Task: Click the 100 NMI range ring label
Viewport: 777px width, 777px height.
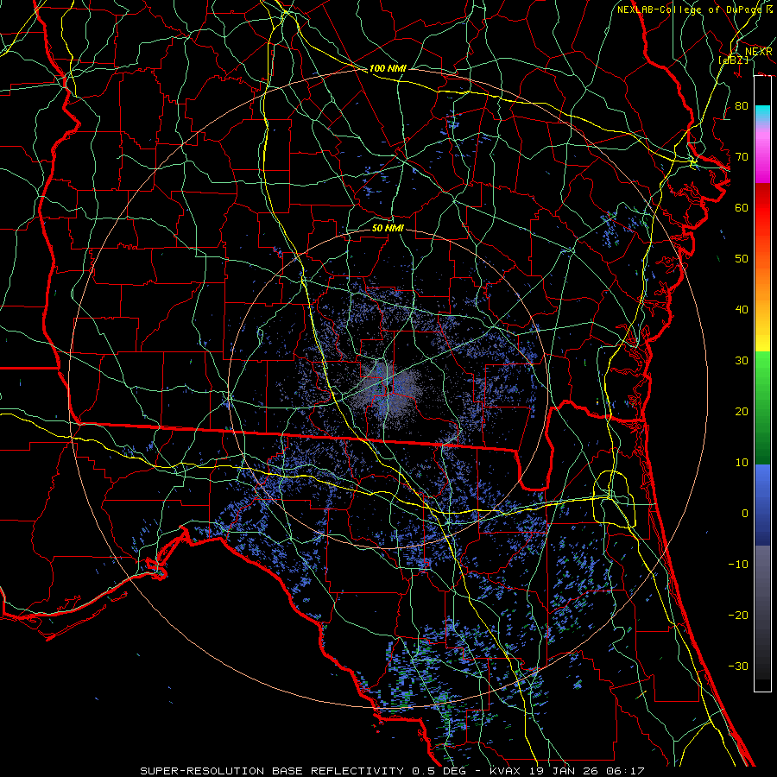Action: 388,68
